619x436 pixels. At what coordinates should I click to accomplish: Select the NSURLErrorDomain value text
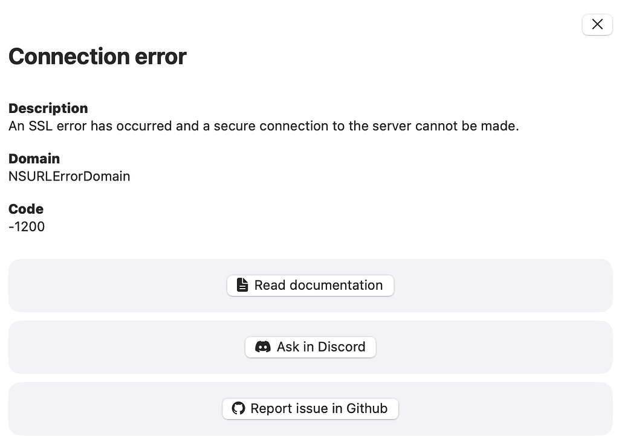70,176
